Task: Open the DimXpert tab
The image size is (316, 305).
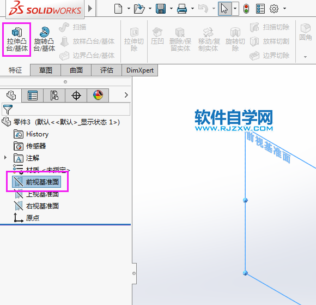Action: [139, 70]
